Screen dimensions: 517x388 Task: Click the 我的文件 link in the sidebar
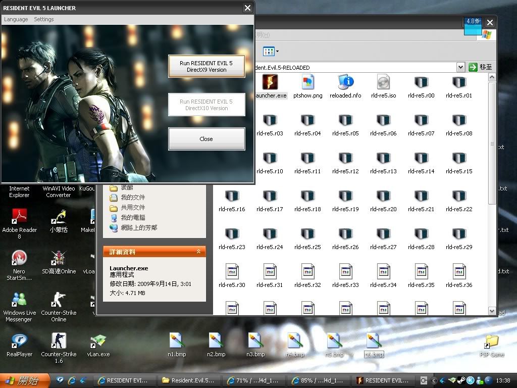click(132, 198)
